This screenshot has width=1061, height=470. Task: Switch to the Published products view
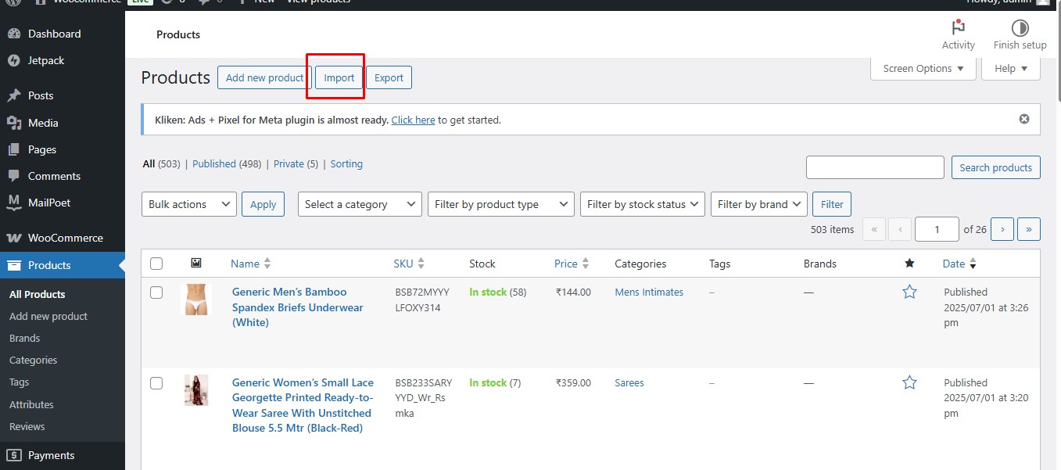point(213,163)
